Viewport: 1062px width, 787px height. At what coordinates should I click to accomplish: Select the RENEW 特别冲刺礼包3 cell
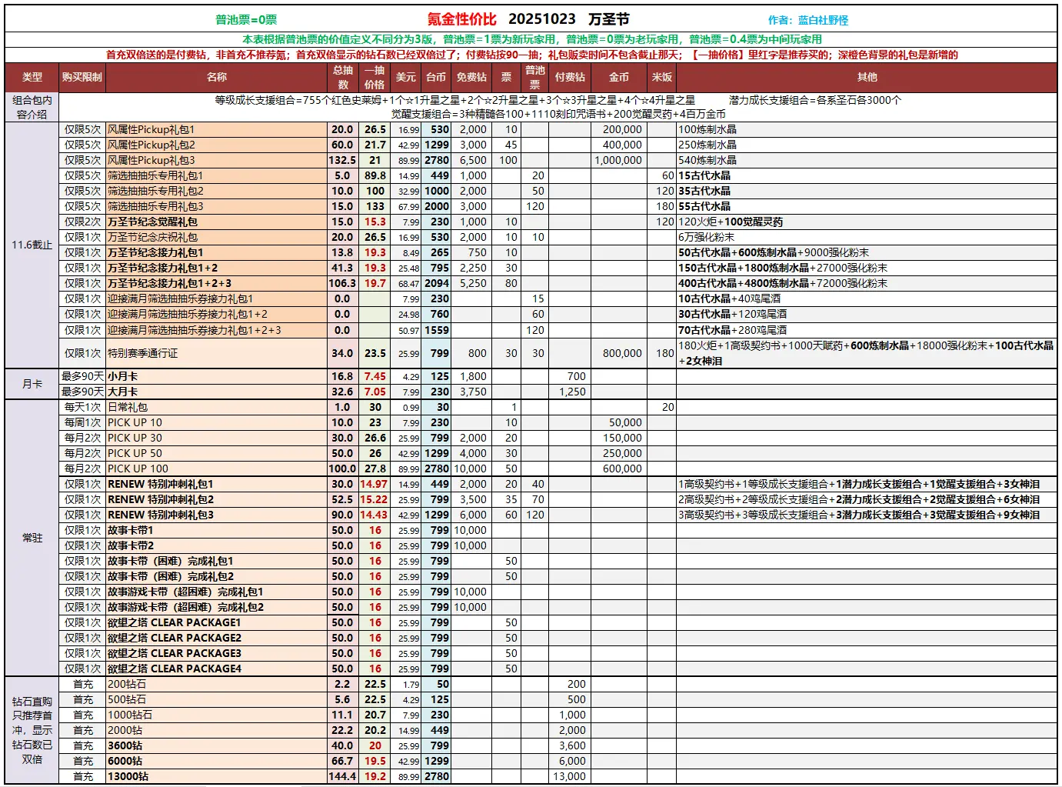pyautogui.click(x=161, y=515)
